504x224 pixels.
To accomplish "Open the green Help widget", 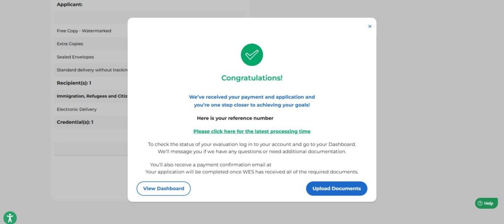I will point(486,203).
